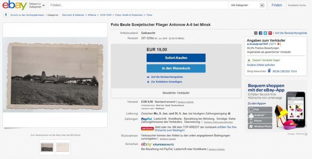Open the 'Alle Kategorien' dropdown

[247, 5]
